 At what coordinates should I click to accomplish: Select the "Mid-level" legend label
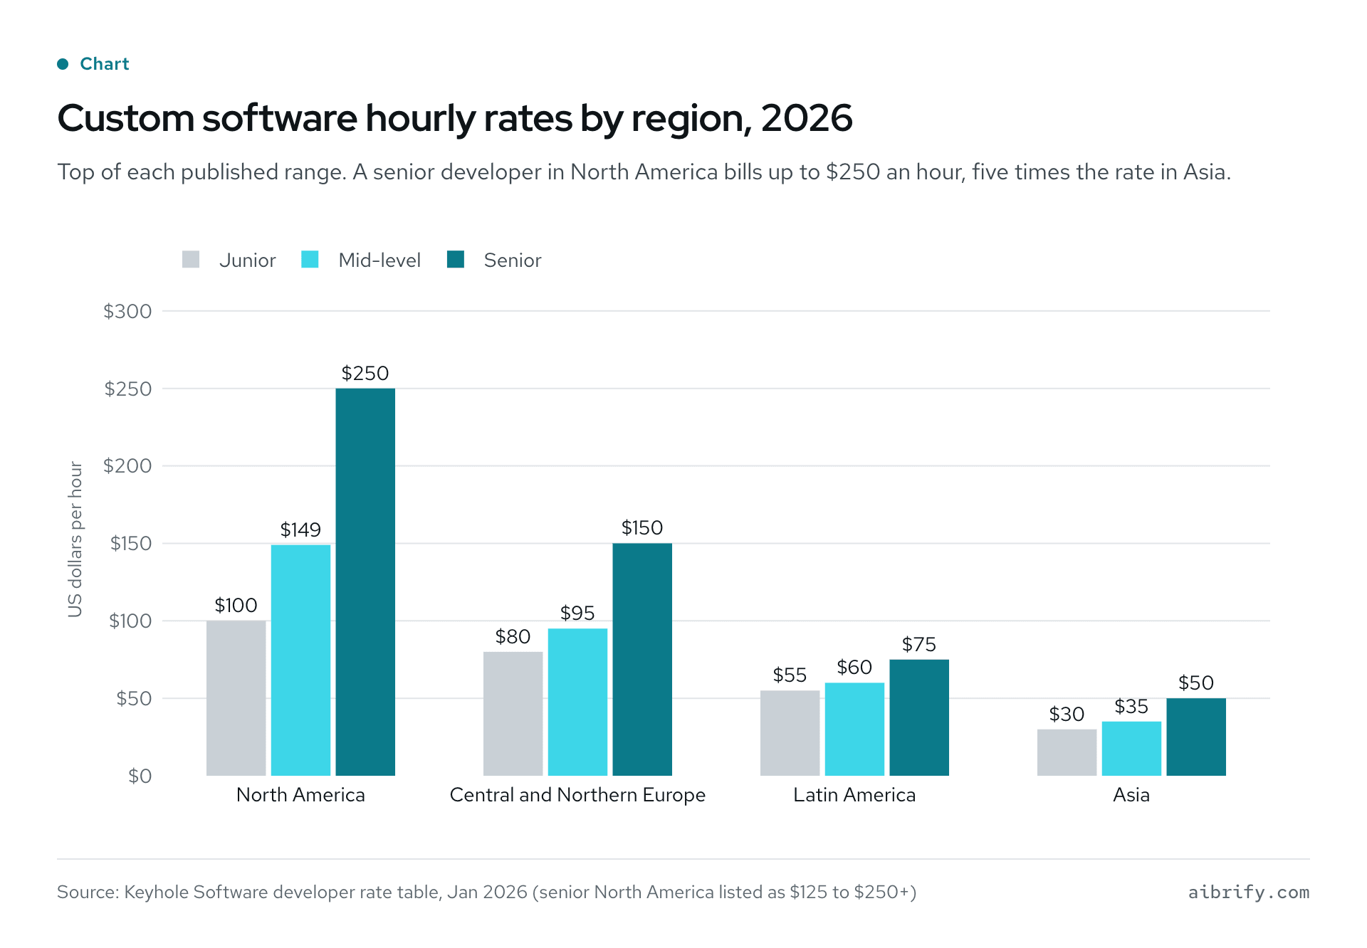tap(379, 260)
